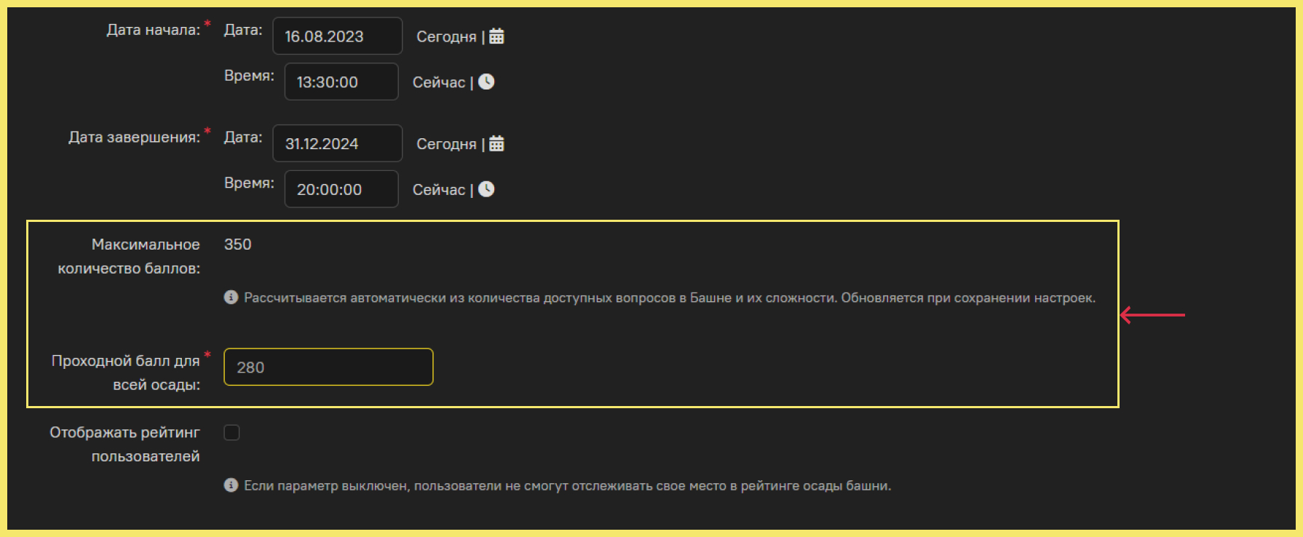Set start time via Сейчас link
The width and height of the screenshot is (1303, 537).
(439, 82)
